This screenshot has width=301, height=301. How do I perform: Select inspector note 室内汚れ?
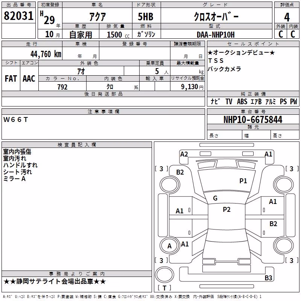coord(15,158)
